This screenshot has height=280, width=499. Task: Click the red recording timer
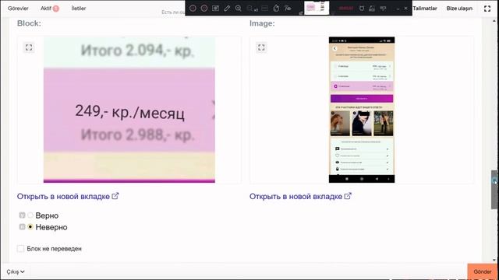346,9
